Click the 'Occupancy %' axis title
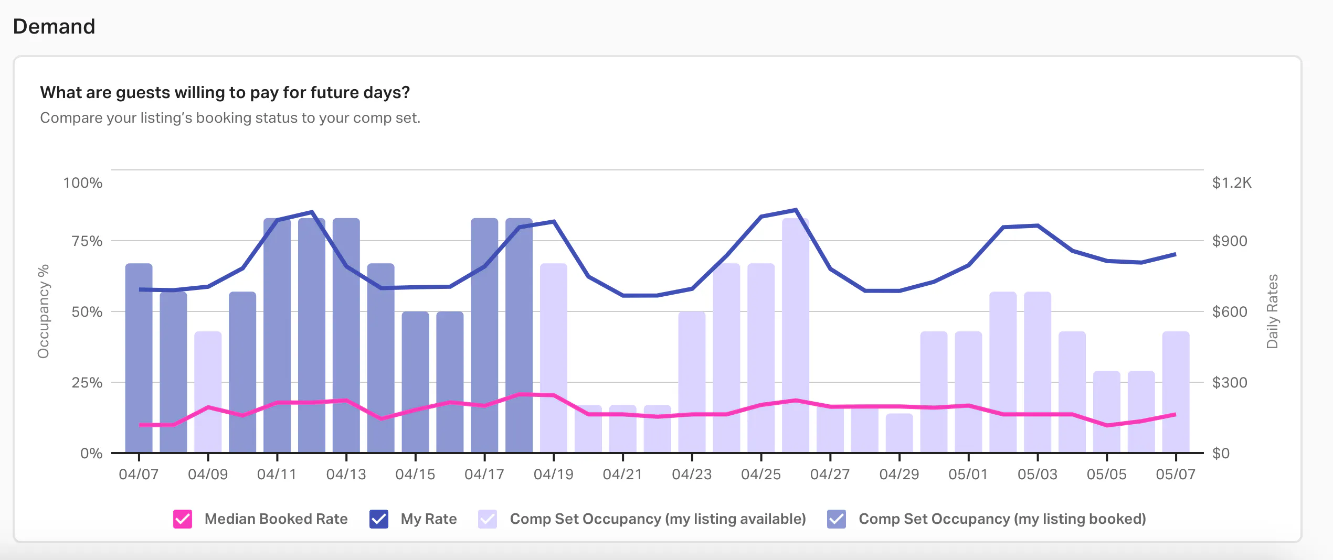Screen dimensions: 1333x560 click(x=44, y=311)
